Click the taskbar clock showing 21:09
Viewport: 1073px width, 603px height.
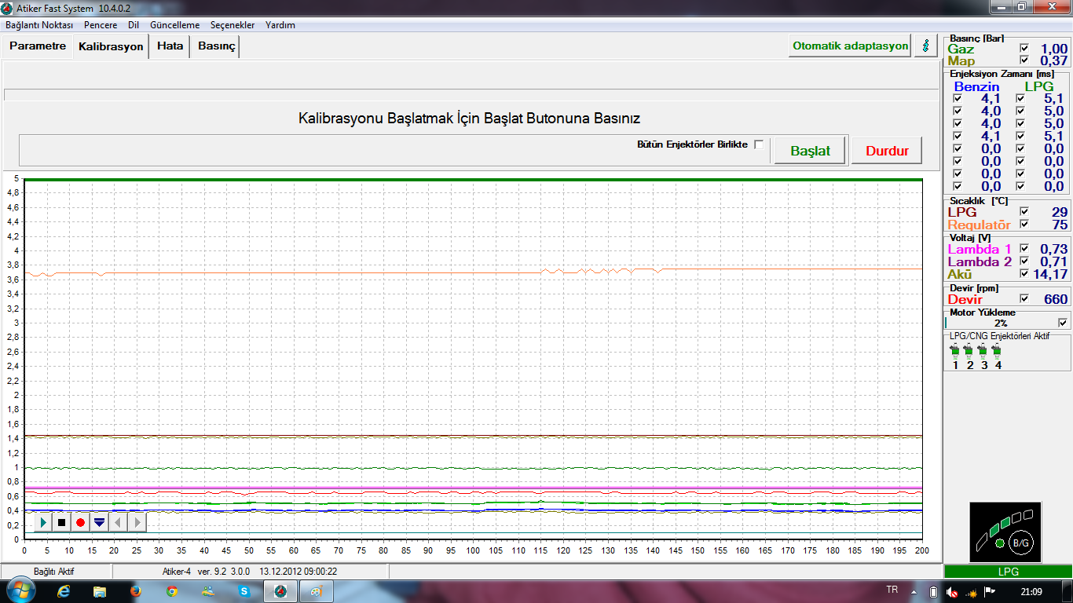[1031, 591]
